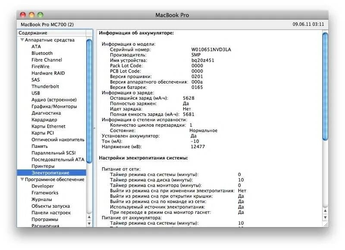Image resolution: width=345 pixels, height=250 pixels.
Task: Zoom window with the green button
Action: point(40,15)
